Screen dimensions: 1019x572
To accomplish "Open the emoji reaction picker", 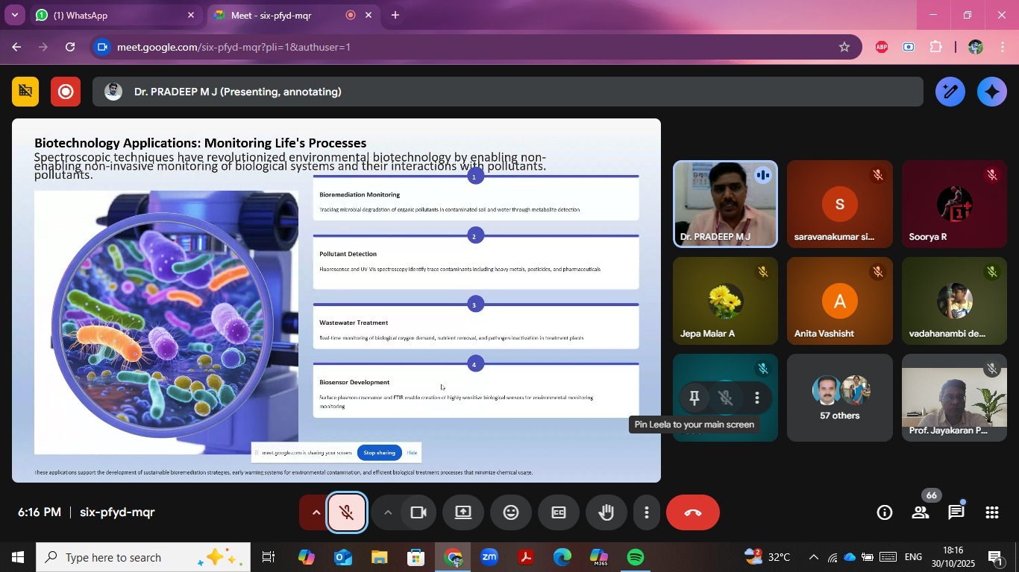I will pos(511,512).
